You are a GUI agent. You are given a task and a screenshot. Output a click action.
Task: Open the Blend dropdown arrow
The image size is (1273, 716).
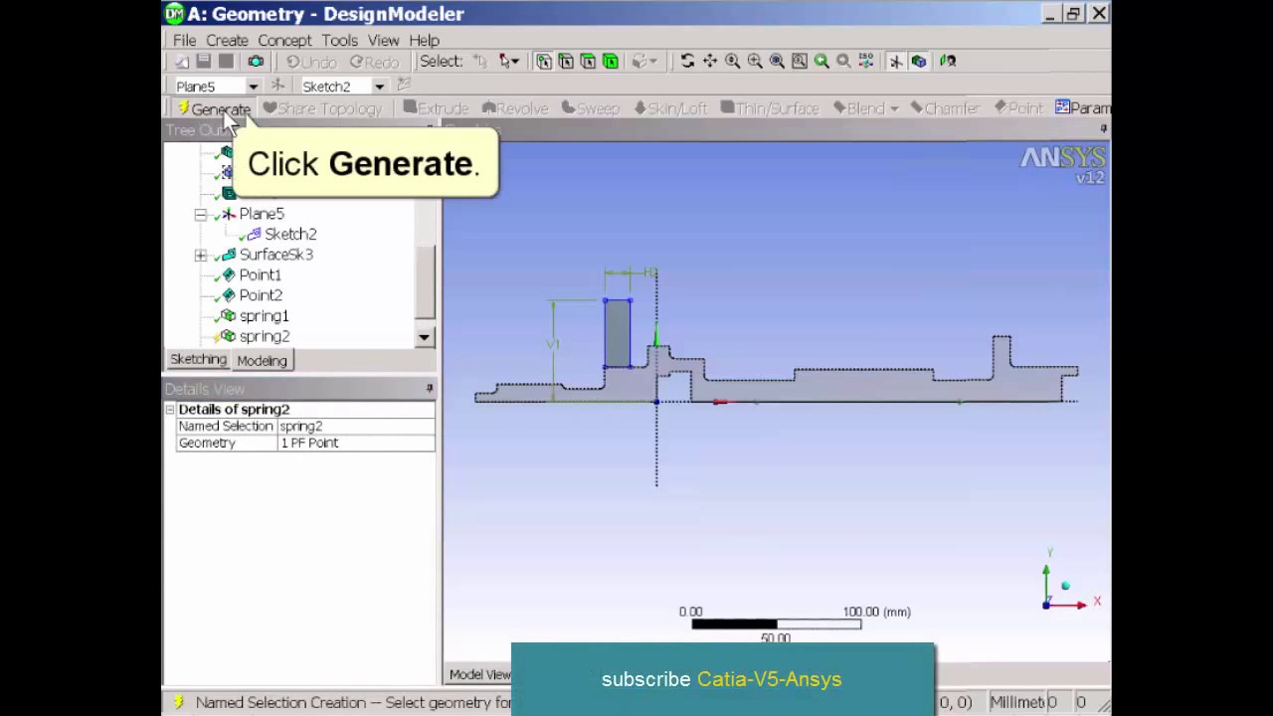(894, 108)
